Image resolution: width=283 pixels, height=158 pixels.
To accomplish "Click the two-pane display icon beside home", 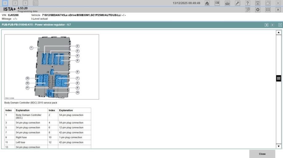I will tap(217, 3).
